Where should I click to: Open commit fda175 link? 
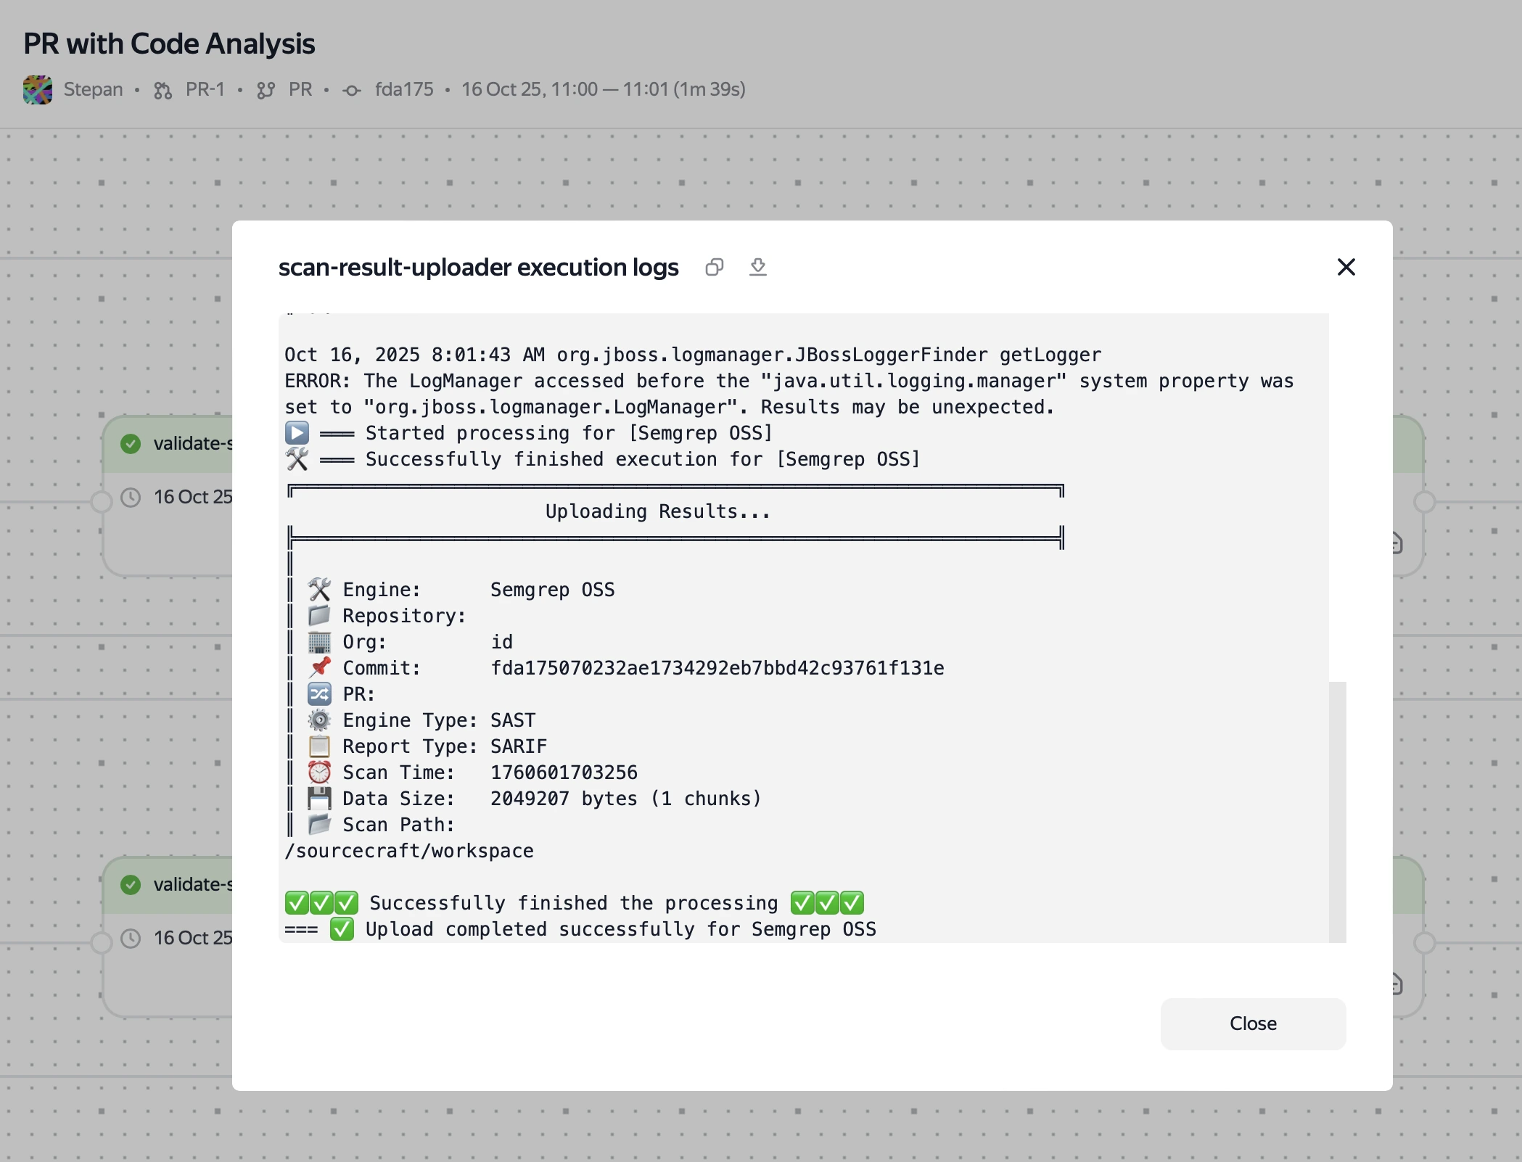click(403, 90)
